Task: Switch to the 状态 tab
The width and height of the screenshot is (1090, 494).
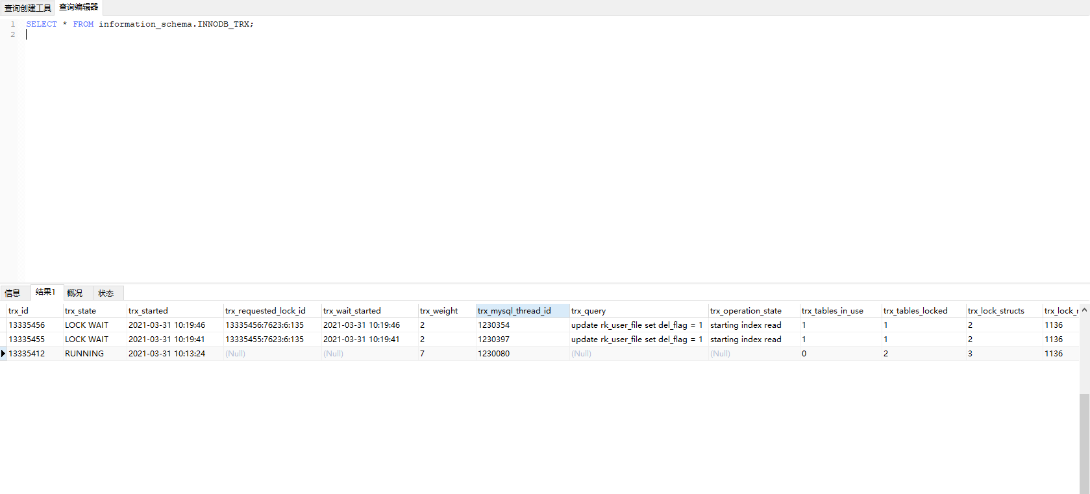Action: click(106, 293)
